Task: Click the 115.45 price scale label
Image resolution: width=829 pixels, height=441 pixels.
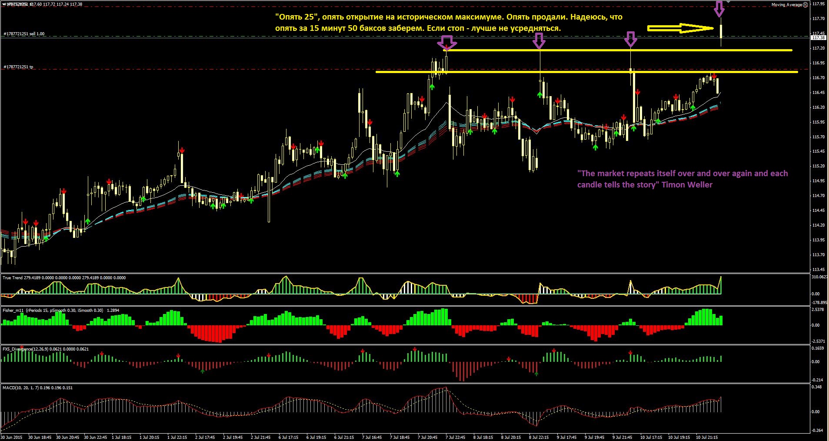Action: pos(818,151)
